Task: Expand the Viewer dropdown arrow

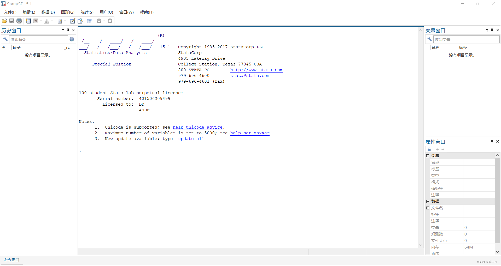Action: 41,21
